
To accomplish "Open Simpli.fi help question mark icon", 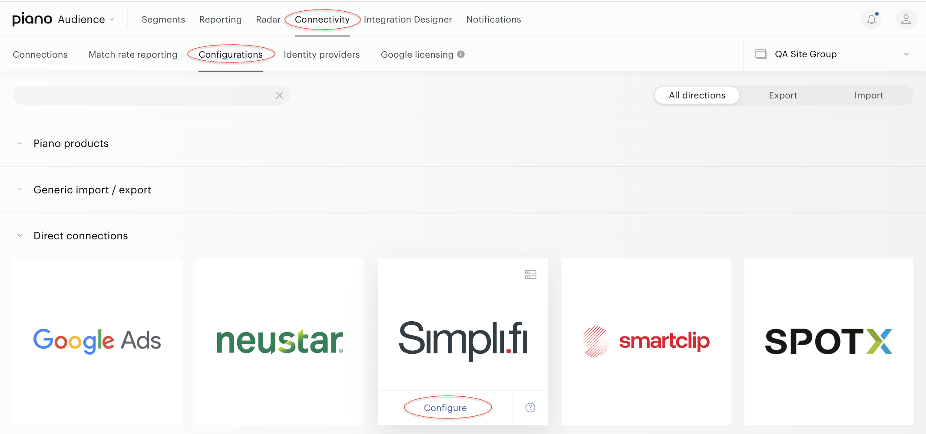I will coord(530,408).
